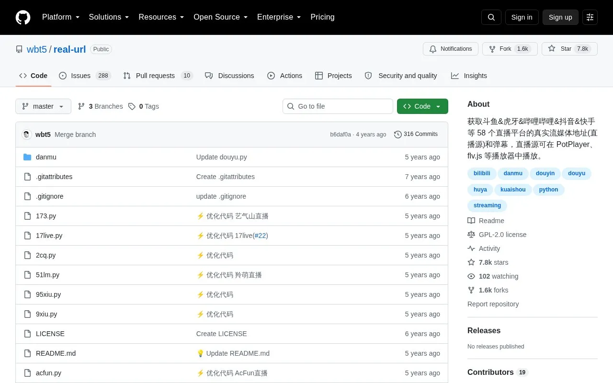Click the forks icon in About

coord(471,290)
